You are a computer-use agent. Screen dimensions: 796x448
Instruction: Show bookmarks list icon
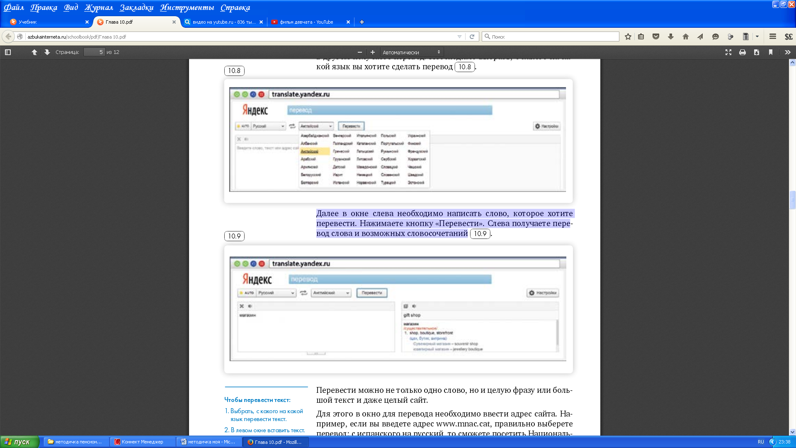pos(641,37)
